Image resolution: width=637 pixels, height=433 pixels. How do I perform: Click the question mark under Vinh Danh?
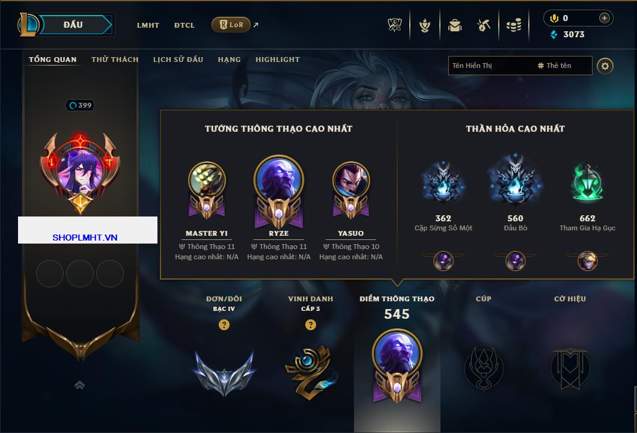click(310, 324)
